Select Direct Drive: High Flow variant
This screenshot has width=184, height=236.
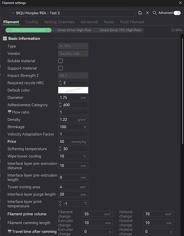coord(74,30)
